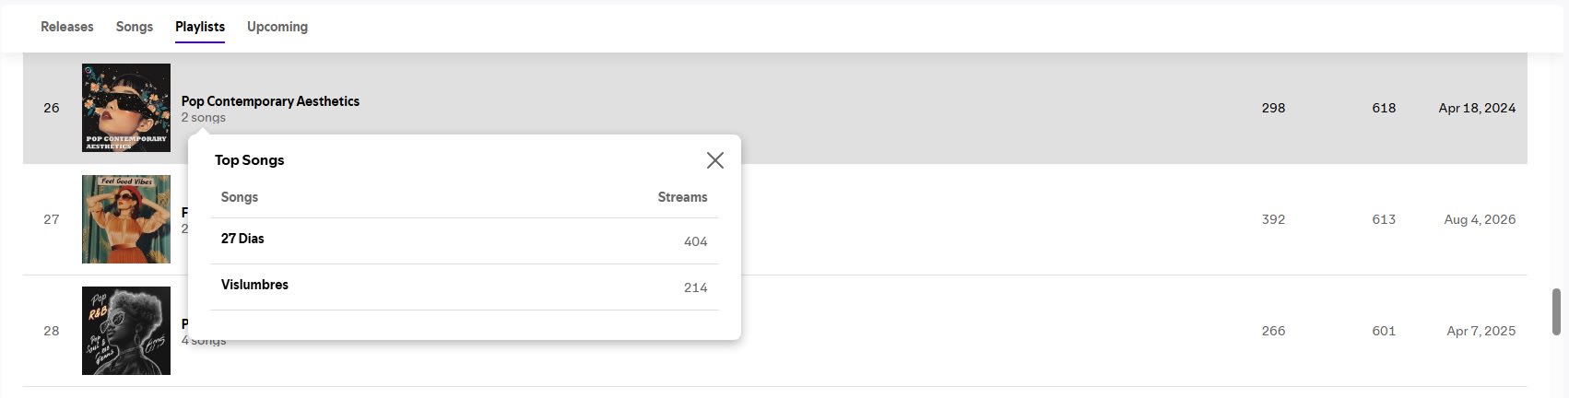Go to the Upcoming tab
Image resolution: width=1569 pixels, height=398 pixels.
(277, 27)
